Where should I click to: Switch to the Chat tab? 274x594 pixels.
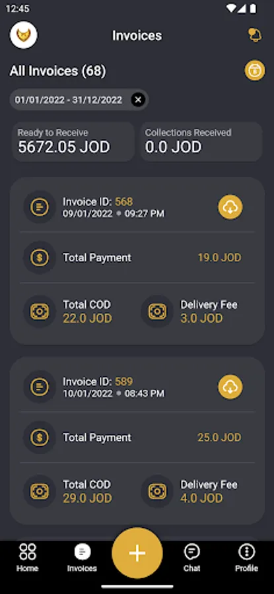[191, 558]
